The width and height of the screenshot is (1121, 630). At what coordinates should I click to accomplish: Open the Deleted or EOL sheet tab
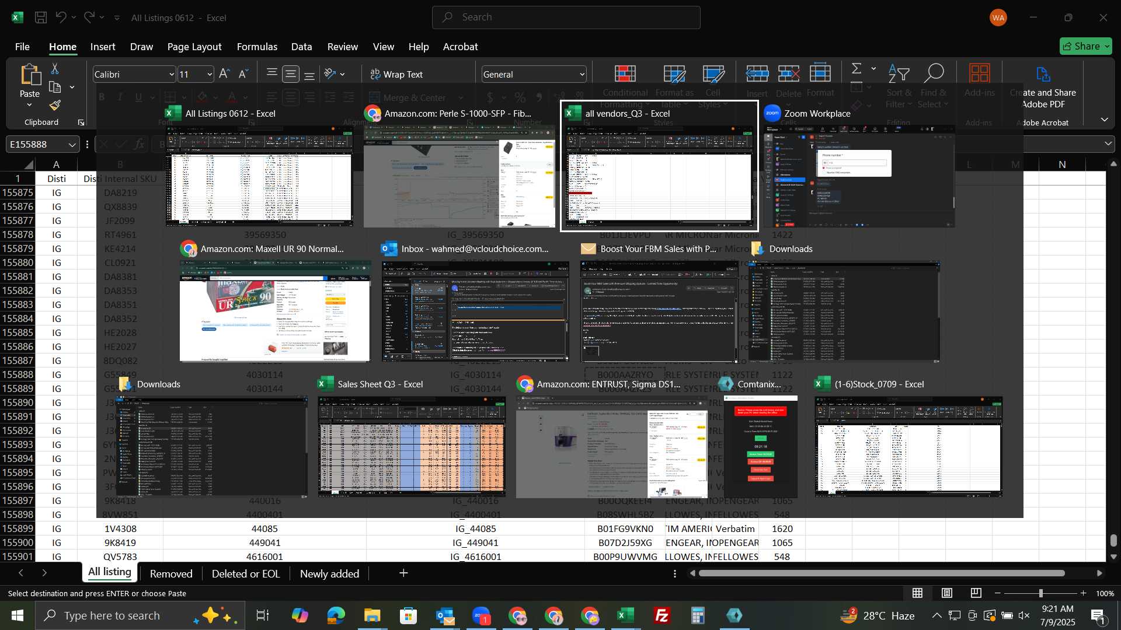click(246, 574)
